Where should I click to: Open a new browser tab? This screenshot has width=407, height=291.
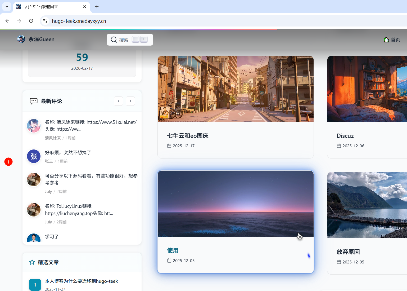[x=97, y=7]
